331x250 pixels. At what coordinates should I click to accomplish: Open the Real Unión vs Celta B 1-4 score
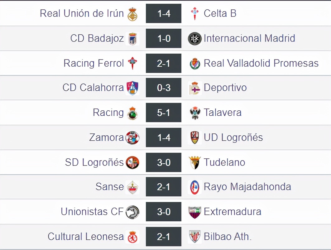click(164, 13)
